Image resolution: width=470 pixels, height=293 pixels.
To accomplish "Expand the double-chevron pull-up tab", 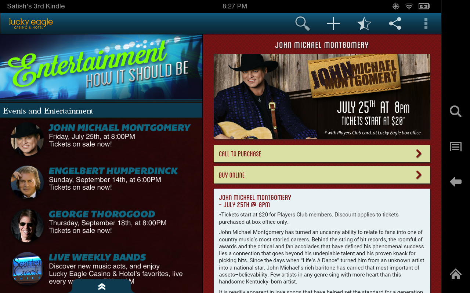I will [x=102, y=286].
